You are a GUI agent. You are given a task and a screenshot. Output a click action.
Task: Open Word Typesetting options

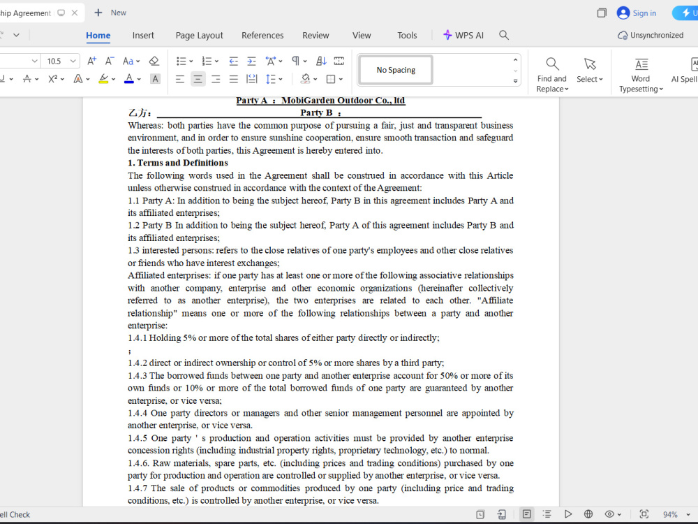[641, 74]
